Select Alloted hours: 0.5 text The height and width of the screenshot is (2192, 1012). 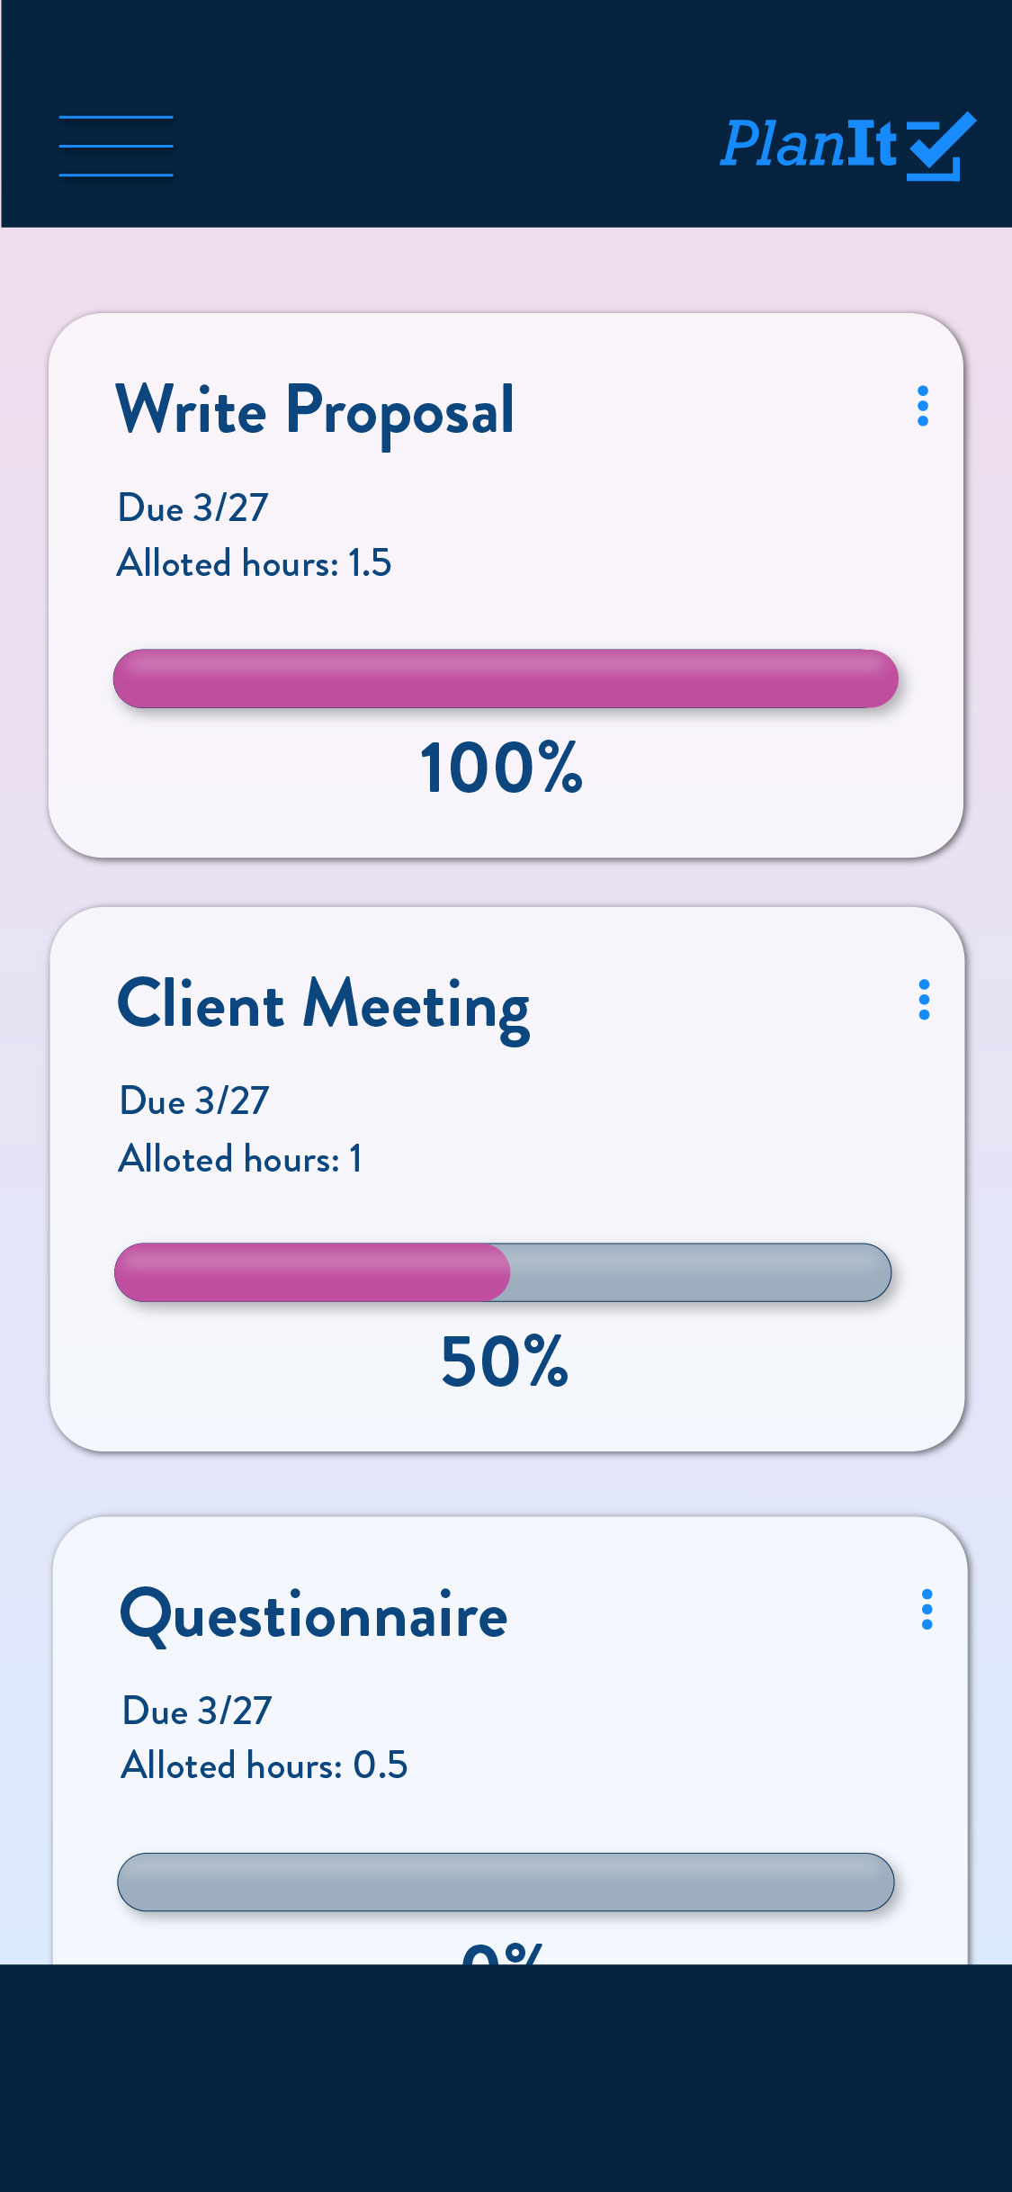click(264, 1765)
